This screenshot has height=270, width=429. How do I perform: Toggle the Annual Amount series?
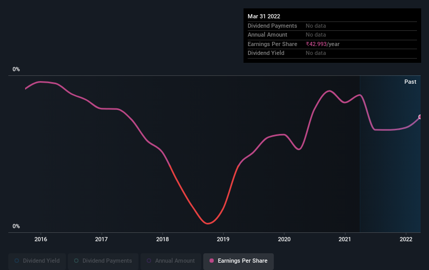click(x=171, y=261)
